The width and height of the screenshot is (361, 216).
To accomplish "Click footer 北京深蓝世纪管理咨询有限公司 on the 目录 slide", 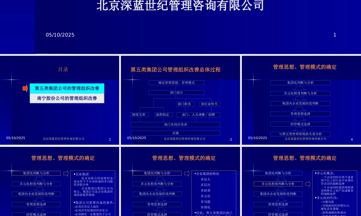I will pos(64,139).
